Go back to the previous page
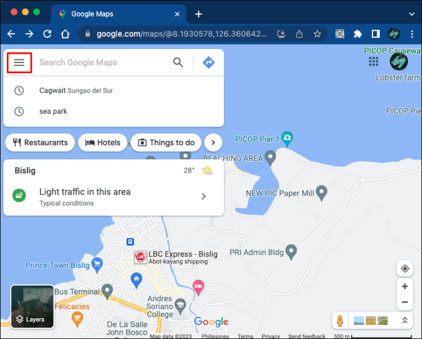This screenshot has width=422, height=339. point(11,34)
